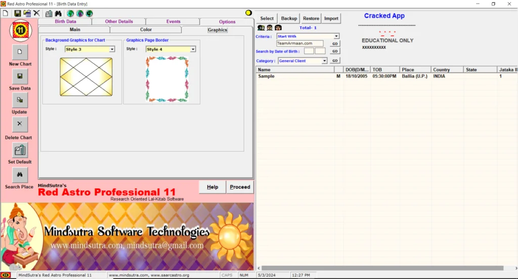518x279 pixels.
Task: Click the male face filter icon
Action: 270,28
